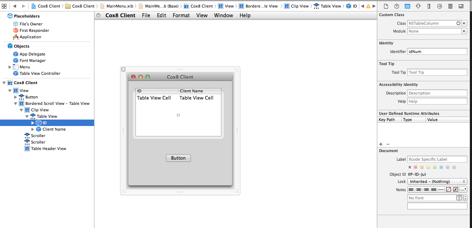Expand the Button item in outline

point(15,97)
